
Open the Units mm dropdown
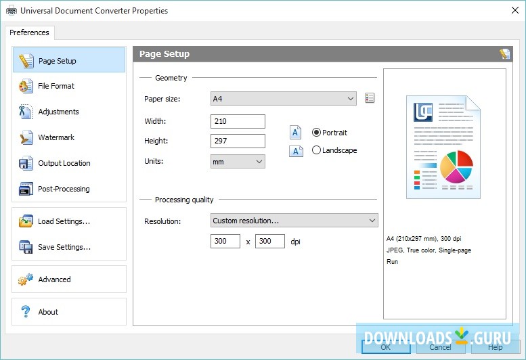(238, 162)
